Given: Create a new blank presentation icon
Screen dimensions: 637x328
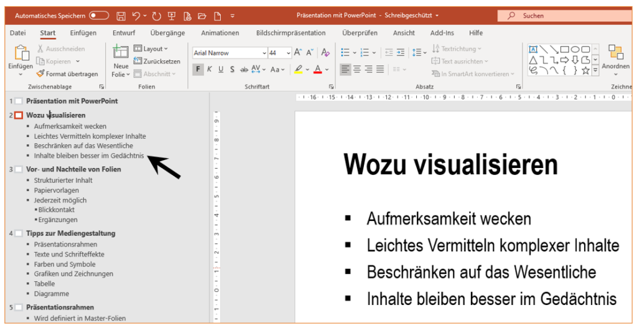Looking at the screenshot, I should [218, 16].
